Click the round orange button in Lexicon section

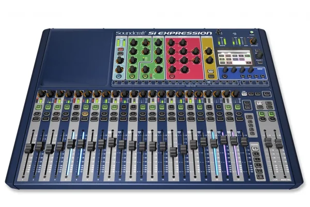coord(225,76)
